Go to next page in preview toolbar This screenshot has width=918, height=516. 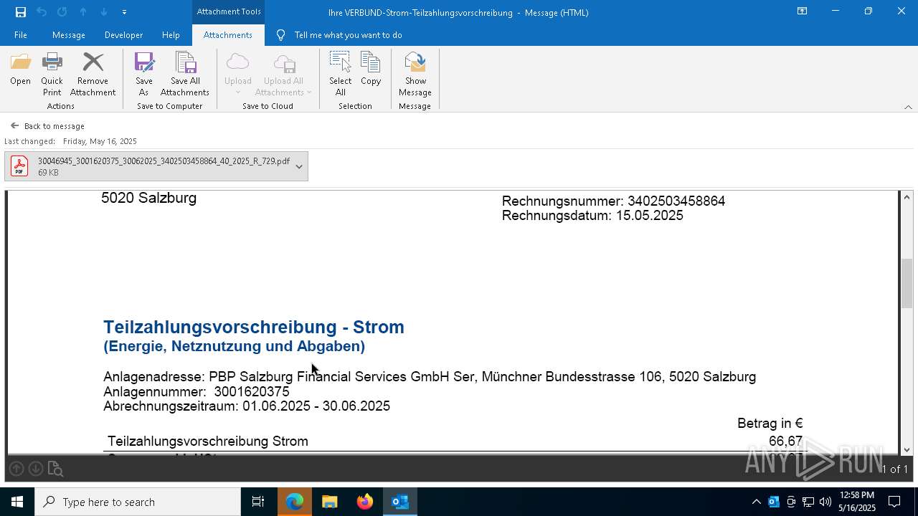click(35, 469)
